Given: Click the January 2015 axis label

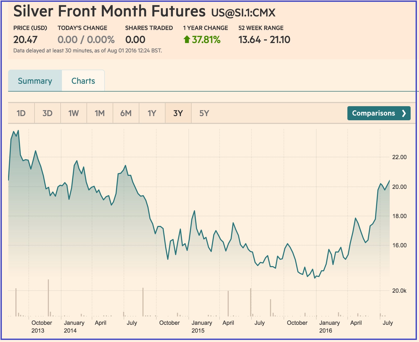Looking at the screenshot, I should click(202, 327).
